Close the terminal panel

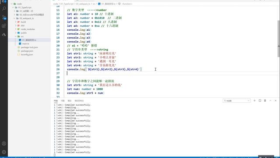(276, 101)
